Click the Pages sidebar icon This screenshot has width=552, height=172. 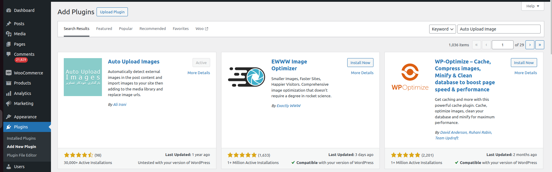pyautogui.click(x=9, y=44)
